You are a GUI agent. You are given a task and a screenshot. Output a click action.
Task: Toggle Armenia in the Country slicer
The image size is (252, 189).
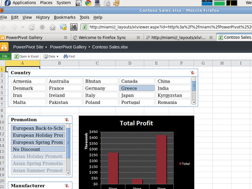(x=28, y=81)
